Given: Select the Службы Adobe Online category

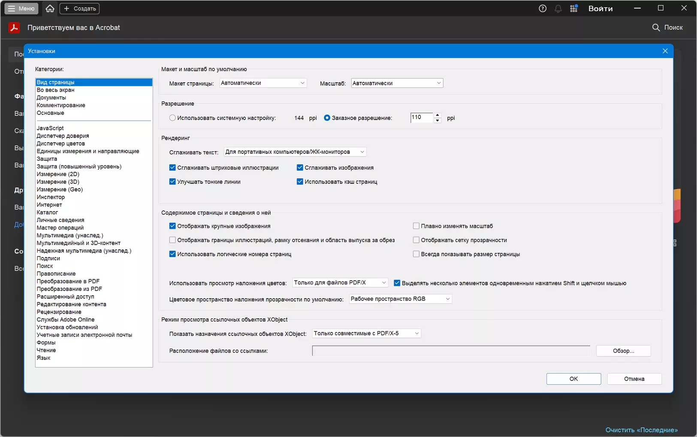Looking at the screenshot, I should 94,320.
